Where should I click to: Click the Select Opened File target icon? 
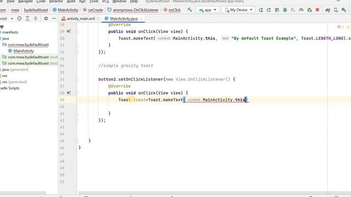tap(20, 19)
